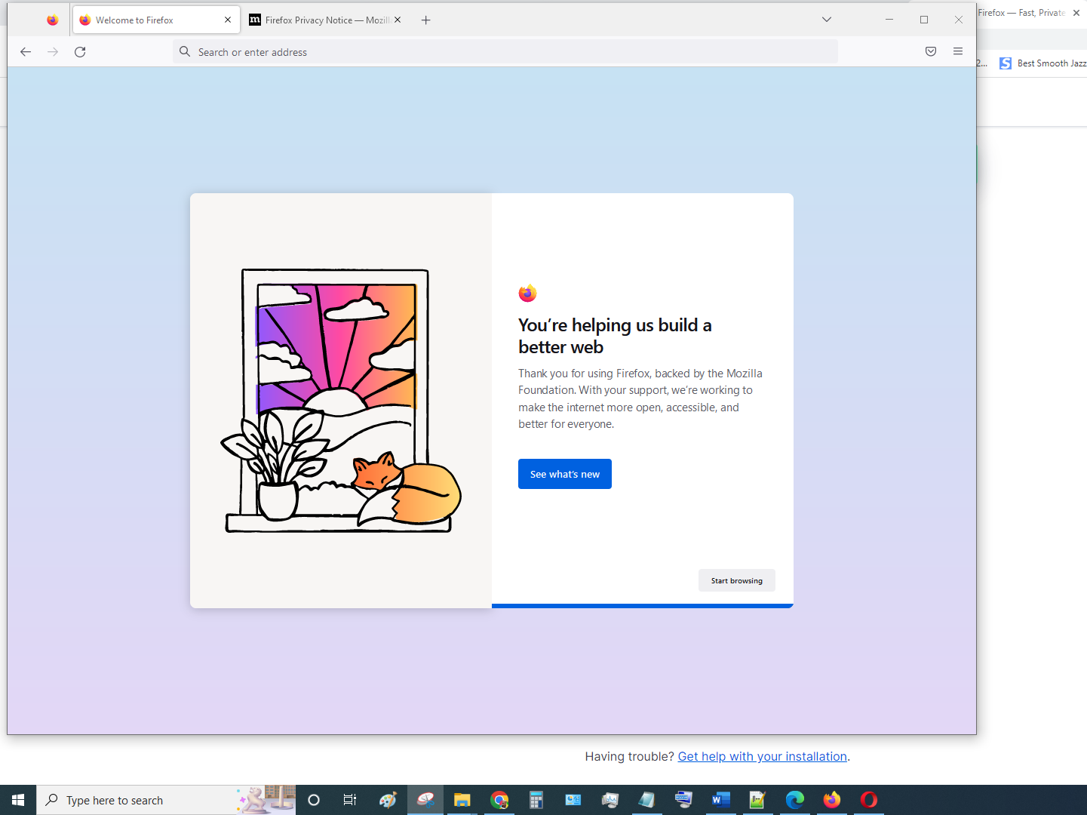Image resolution: width=1087 pixels, height=815 pixels.
Task: Focus the Search or enter address bar
Action: coord(505,52)
